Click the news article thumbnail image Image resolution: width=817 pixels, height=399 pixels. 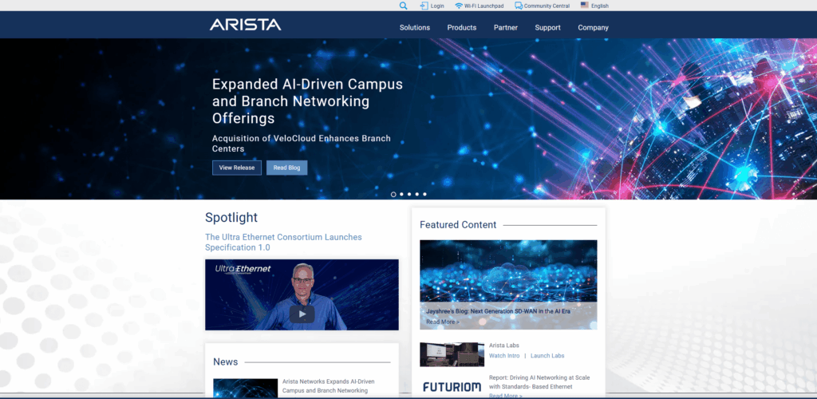pyautogui.click(x=246, y=389)
